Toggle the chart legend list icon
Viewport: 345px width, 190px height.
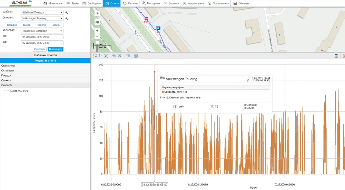(128, 56)
